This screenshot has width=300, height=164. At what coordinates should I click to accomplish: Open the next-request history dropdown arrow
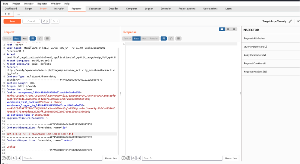(x=57, y=22)
